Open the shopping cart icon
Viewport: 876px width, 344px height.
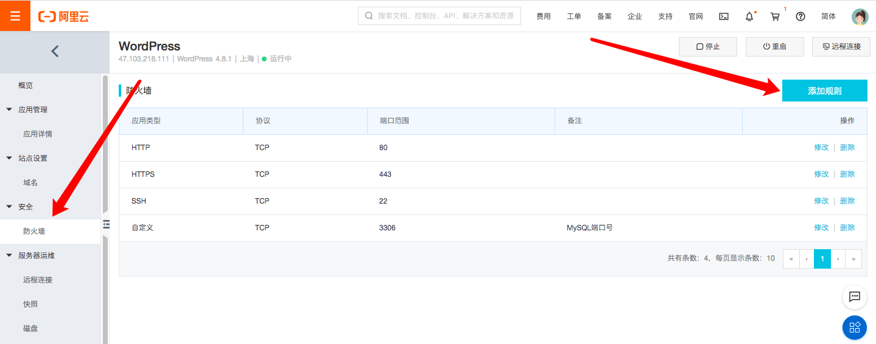click(775, 16)
